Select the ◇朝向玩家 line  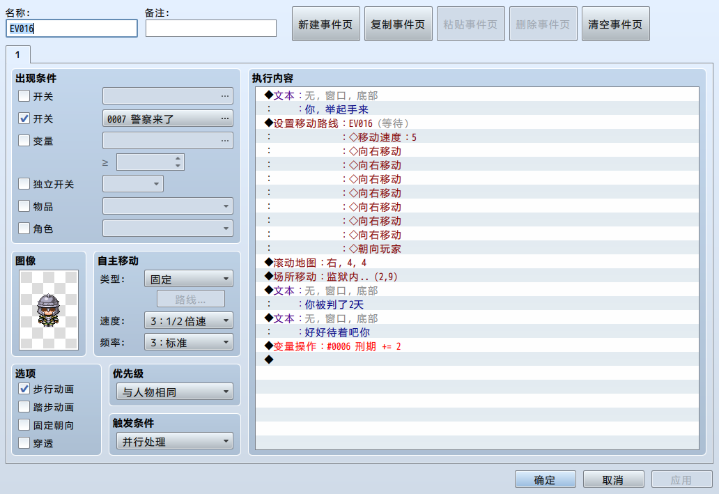pos(477,249)
